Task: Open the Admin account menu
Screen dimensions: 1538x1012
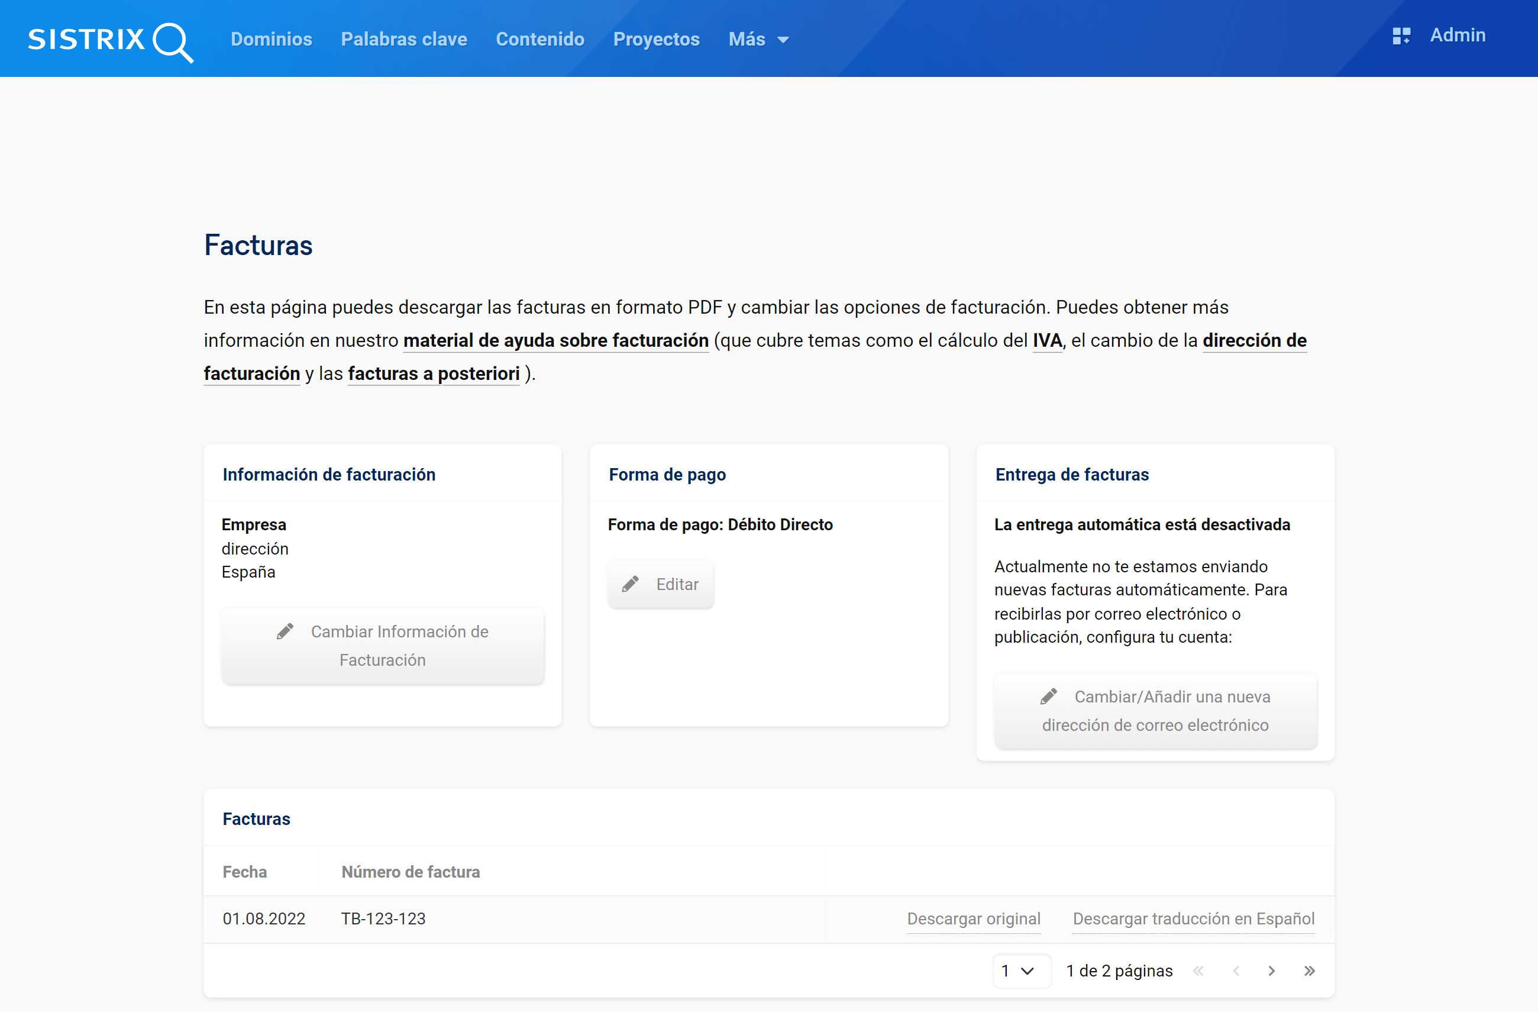Action: (x=1457, y=36)
